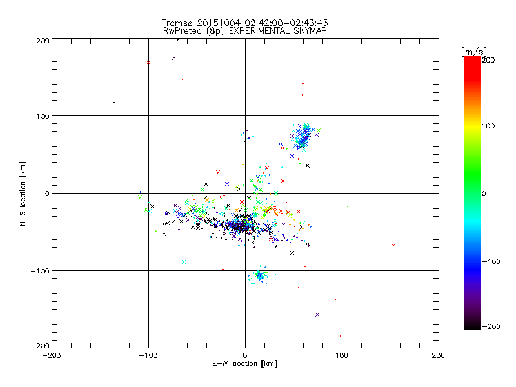
Task: Click the 'E-W location [km]' axis label
Action: click(x=244, y=363)
